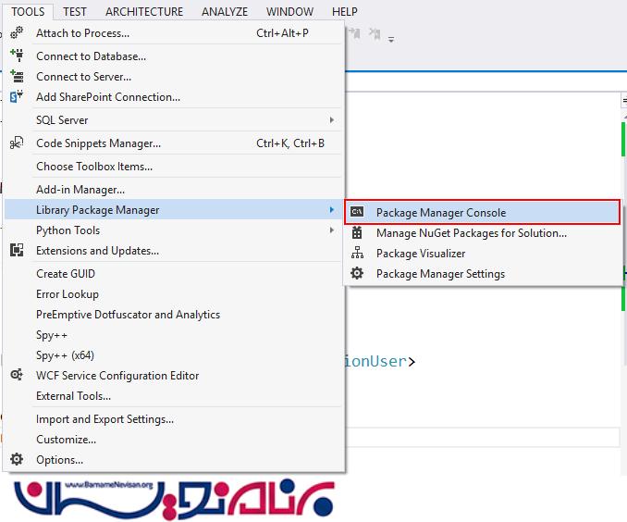Click the Package Manager Console icon
This screenshot has height=522, width=627.
click(357, 213)
